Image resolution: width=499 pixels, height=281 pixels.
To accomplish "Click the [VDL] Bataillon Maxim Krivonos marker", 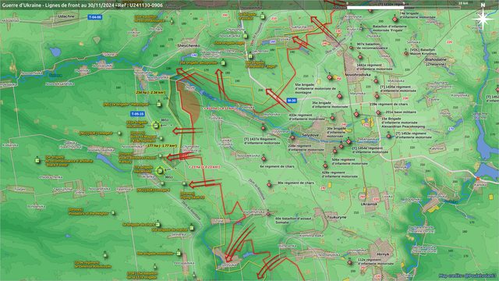I will [405, 53].
